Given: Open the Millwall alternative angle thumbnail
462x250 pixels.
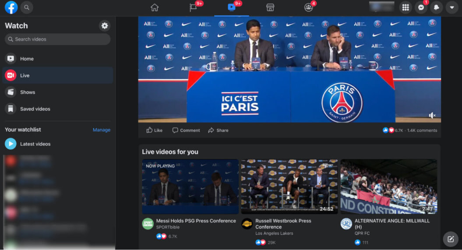Looking at the screenshot, I should 388,187.
